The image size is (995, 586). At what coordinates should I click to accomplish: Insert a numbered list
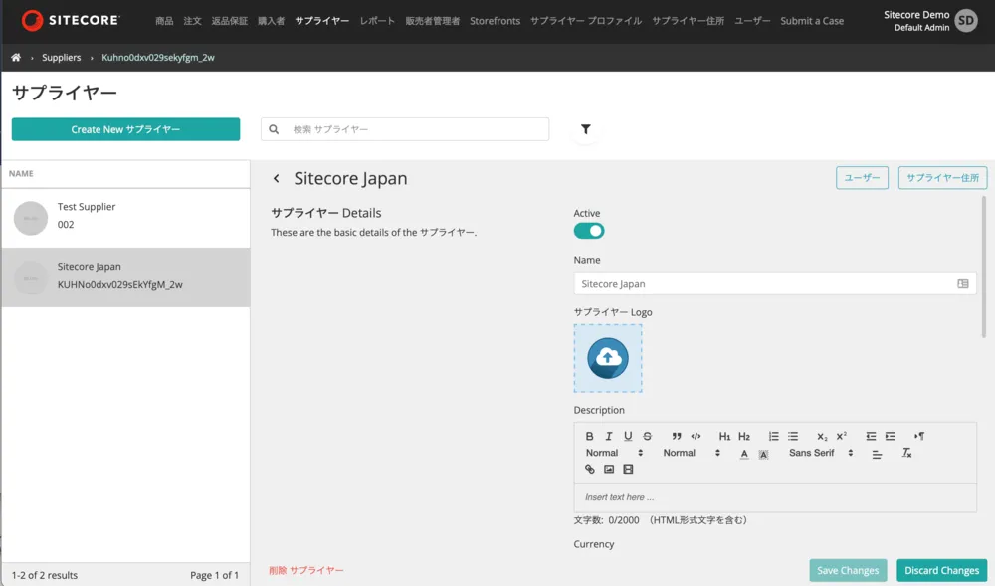click(773, 436)
